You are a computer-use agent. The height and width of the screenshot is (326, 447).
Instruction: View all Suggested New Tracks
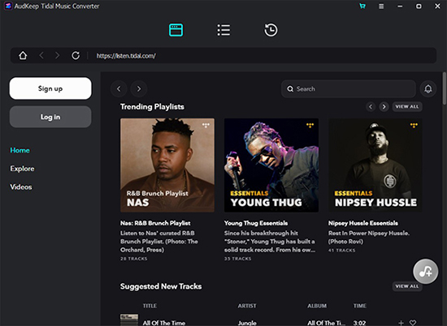[x=407, y=286]
